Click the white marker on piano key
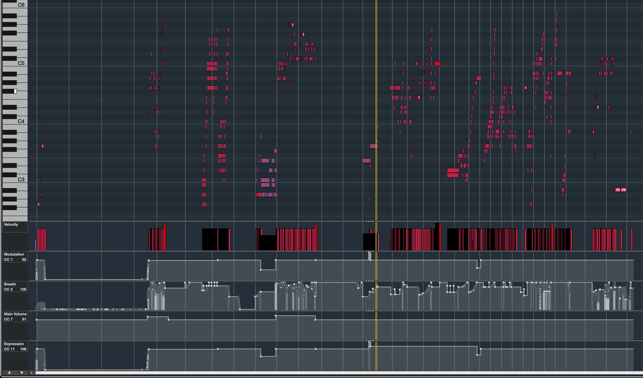 click(15, 91)
